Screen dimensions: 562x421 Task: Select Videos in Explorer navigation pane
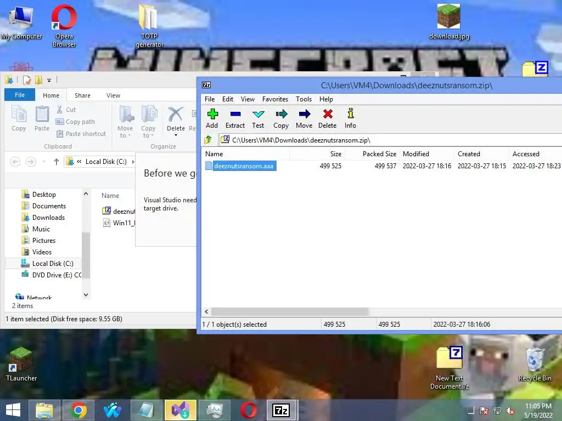click(37, 252)
